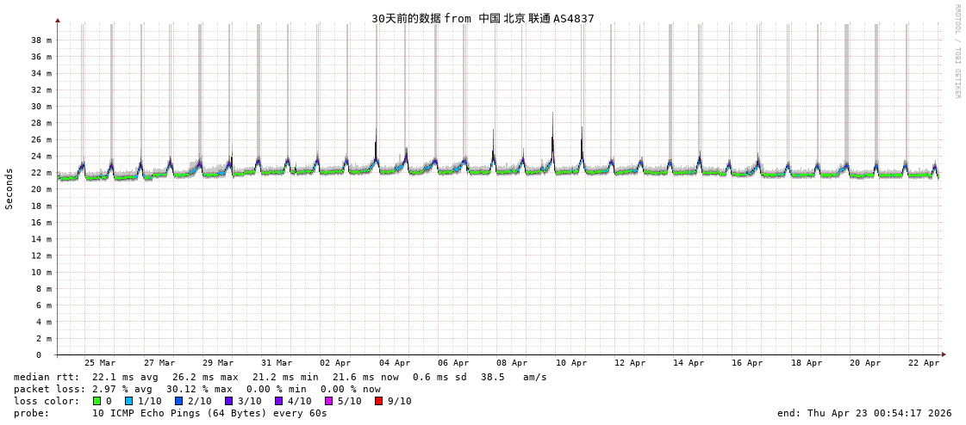966x425 pixels.
Task: Click the '27 Mar' x-axis label
Action: click(x=159, y=364)
